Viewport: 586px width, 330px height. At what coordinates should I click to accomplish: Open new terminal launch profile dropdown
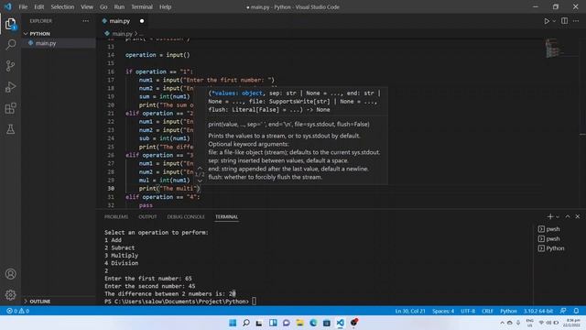click(558, 216)
